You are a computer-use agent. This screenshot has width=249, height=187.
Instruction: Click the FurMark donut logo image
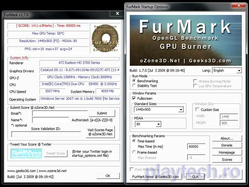click(105, 38)
